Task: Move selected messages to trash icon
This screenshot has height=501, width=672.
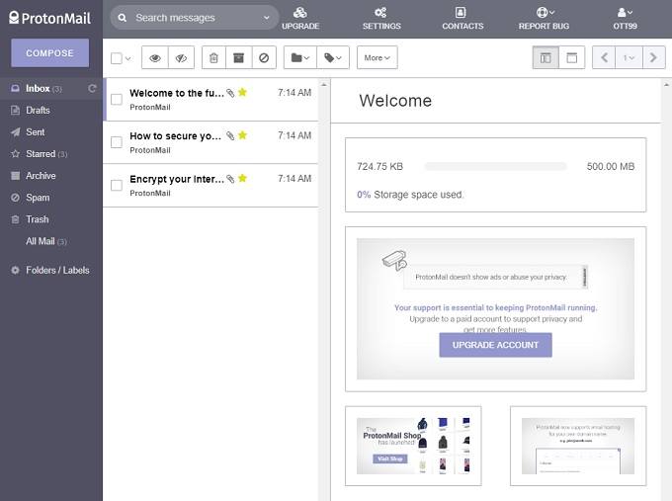Action: coord(213,57)
